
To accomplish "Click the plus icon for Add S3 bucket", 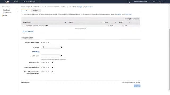I will click(x=23, y=32).
